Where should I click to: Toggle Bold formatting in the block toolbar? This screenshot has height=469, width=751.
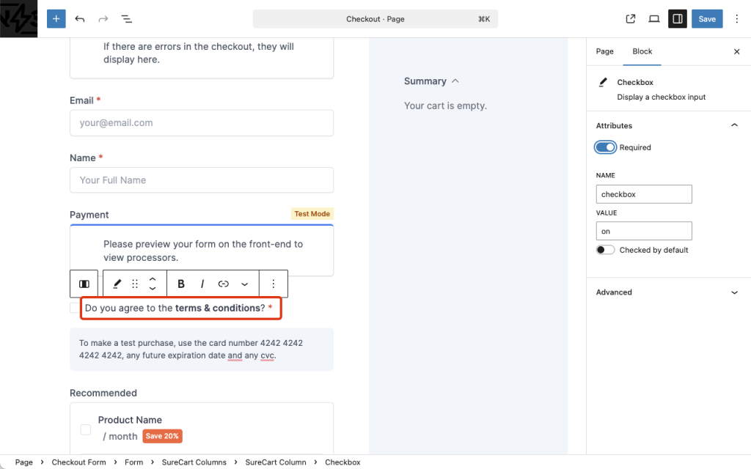tap(180, 284)
